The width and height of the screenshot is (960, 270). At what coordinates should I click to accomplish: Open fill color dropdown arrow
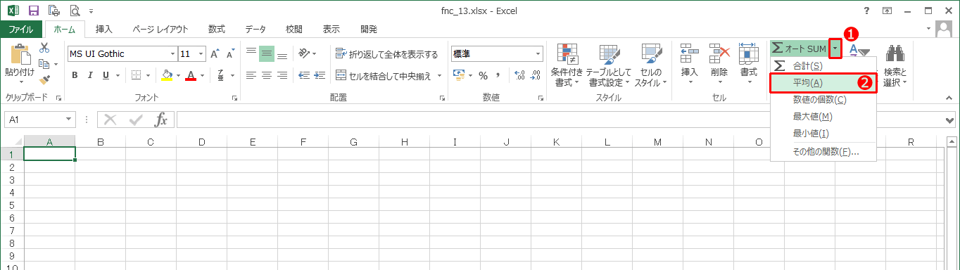pos(179,75)
